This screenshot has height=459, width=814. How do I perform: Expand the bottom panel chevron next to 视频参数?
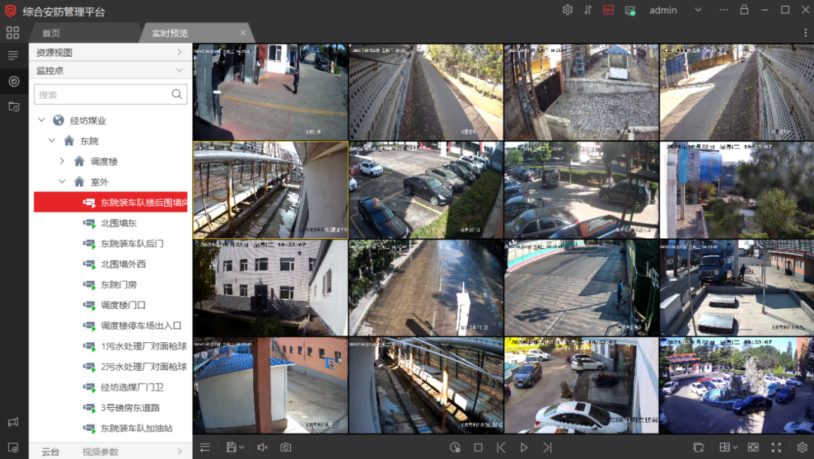(179, 451)
